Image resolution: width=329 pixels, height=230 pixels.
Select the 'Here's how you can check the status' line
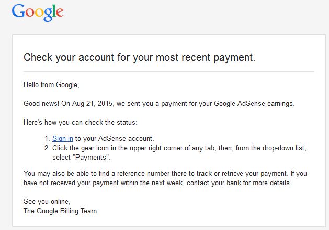(81, 122)
